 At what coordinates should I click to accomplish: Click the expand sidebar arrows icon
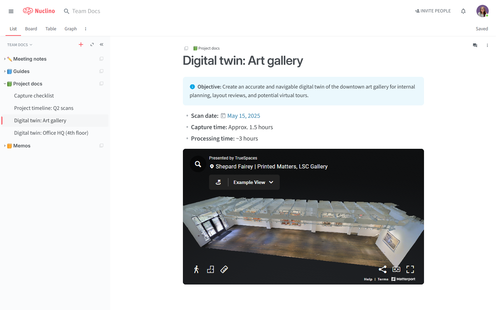(x=92, y=44)
